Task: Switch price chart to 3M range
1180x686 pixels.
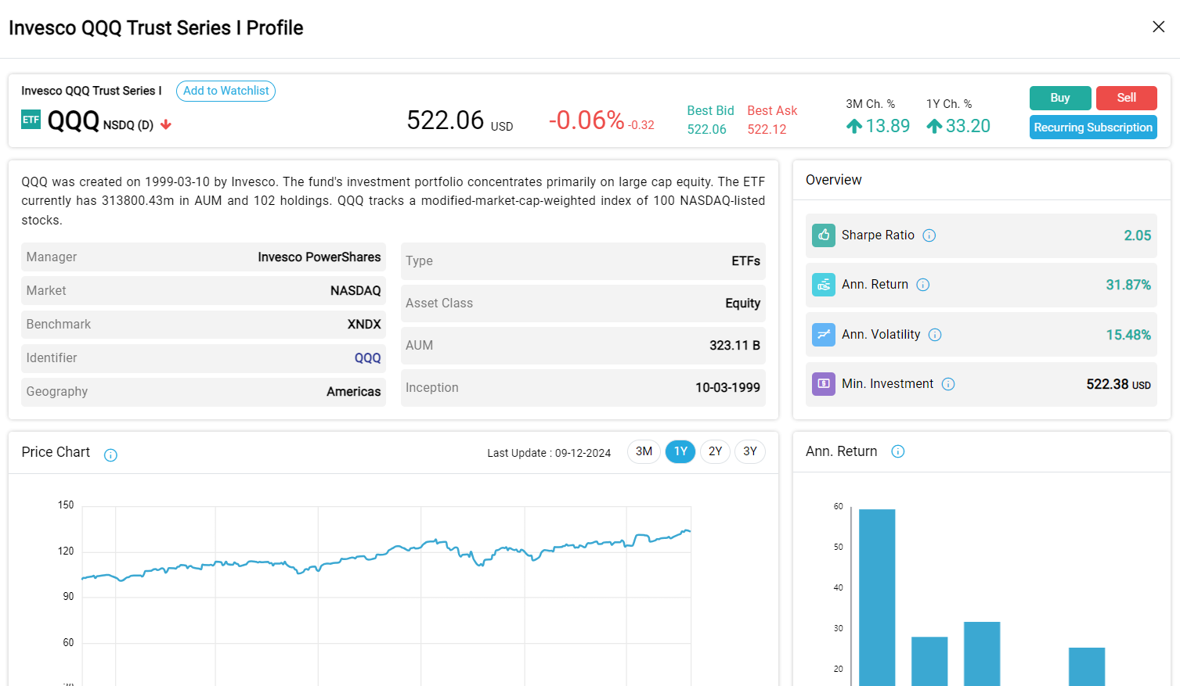Action: click(x=644, y=451)
